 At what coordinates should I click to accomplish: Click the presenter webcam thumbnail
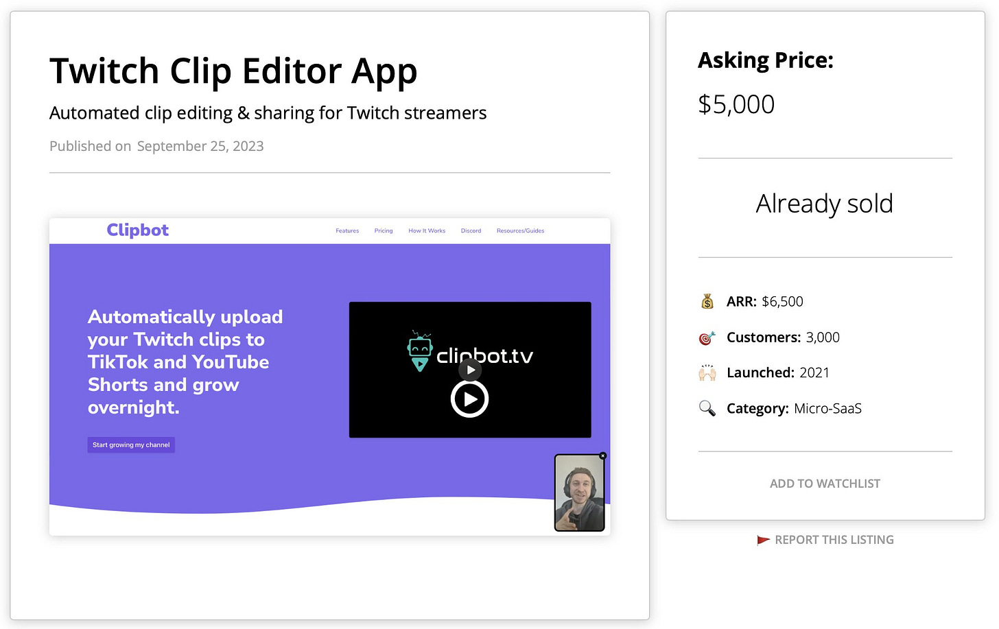pos(579,492)
